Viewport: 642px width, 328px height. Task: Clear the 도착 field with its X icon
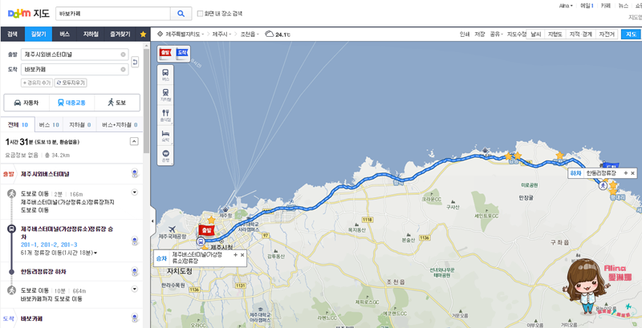tap(123, 70)
